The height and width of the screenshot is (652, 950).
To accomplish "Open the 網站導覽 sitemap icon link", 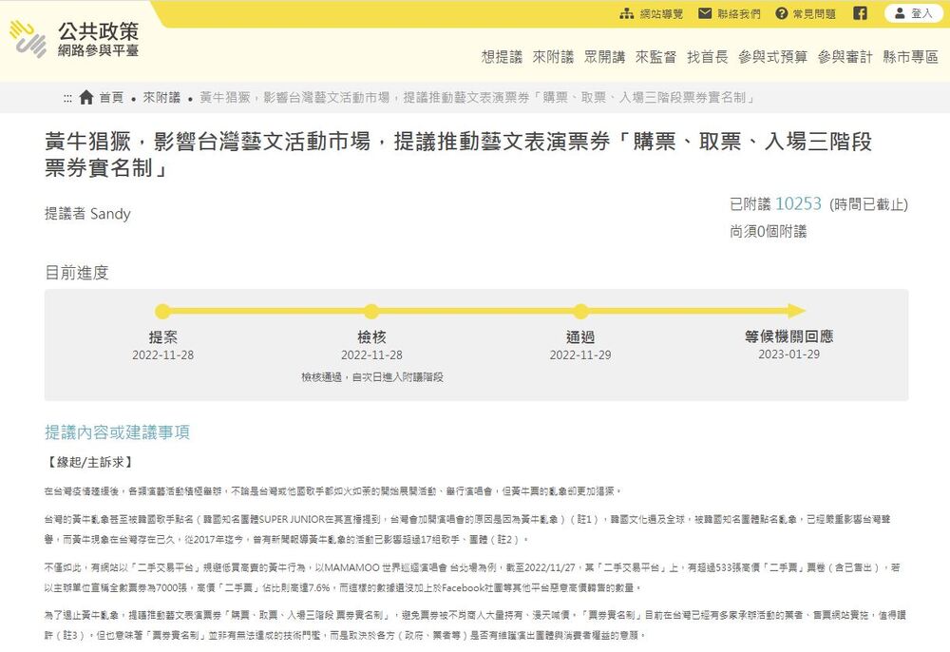I will (x=627, y=13).
